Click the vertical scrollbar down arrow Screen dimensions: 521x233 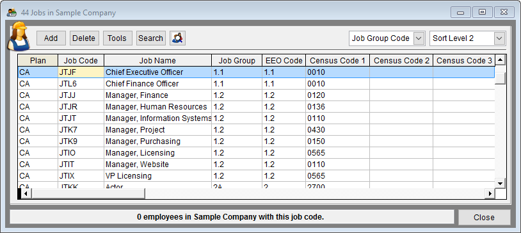click(x=500, y=183)
